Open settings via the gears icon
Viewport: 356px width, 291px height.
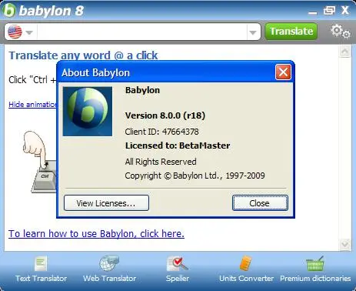[x=341, y=32]
